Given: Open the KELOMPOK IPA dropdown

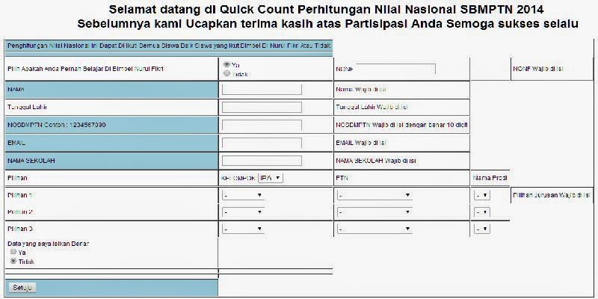Looking at the screenshot, I should [x=271, y=178].
